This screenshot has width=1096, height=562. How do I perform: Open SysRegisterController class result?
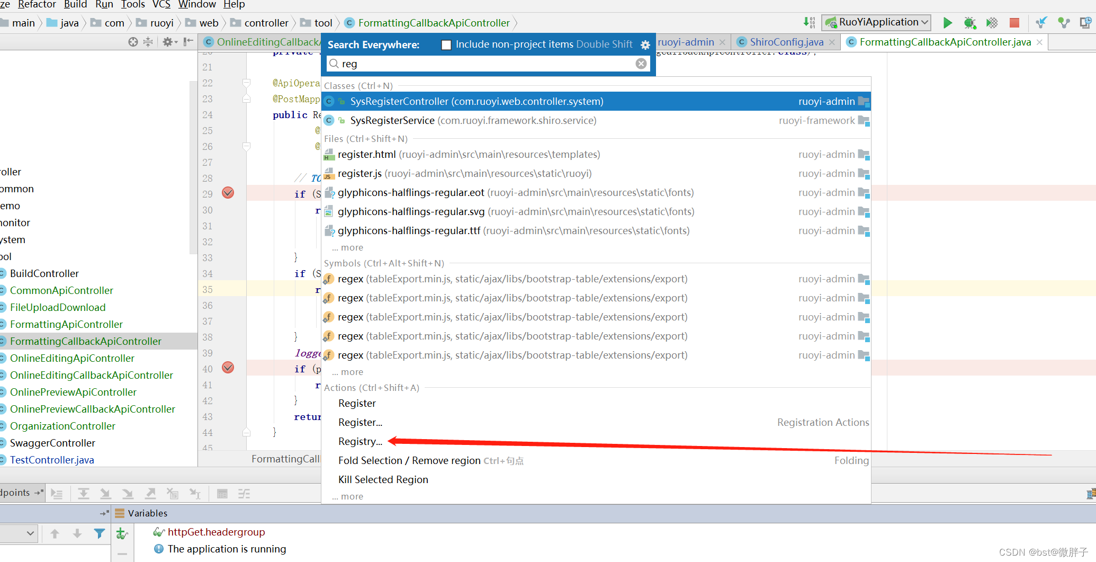pyautogui.click(x=596, y=101)
